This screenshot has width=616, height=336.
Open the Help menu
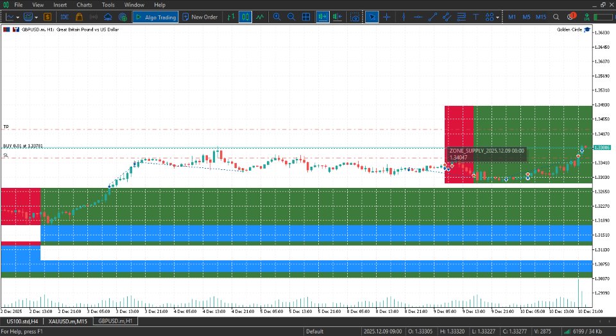click(x=160, y=4)
